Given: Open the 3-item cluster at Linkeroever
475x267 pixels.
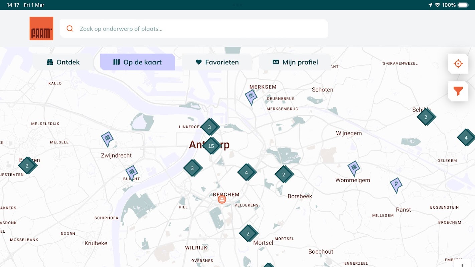Looking at the screenshot, I should tap(210, 127).
